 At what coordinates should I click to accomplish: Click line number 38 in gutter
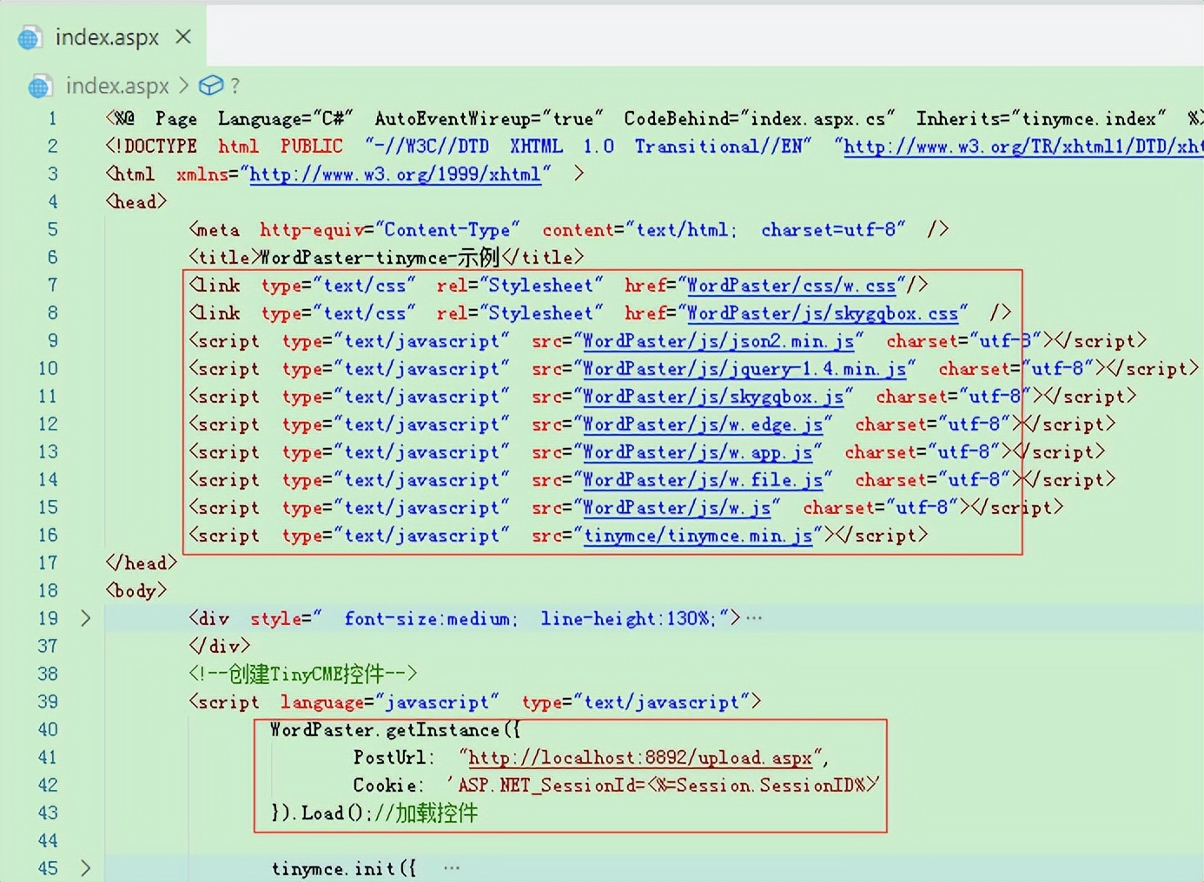[x=48, y=675]
